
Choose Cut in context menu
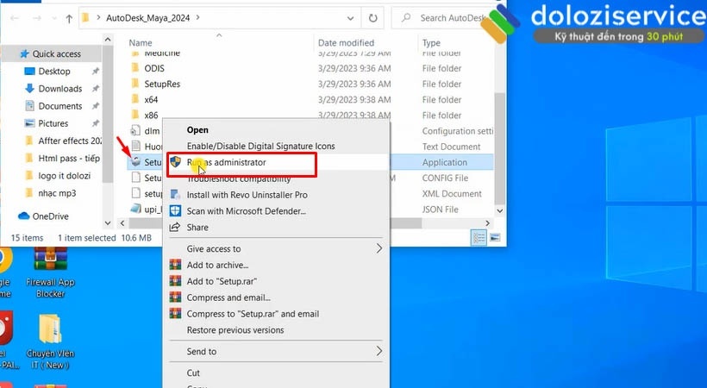pos(193,373)
